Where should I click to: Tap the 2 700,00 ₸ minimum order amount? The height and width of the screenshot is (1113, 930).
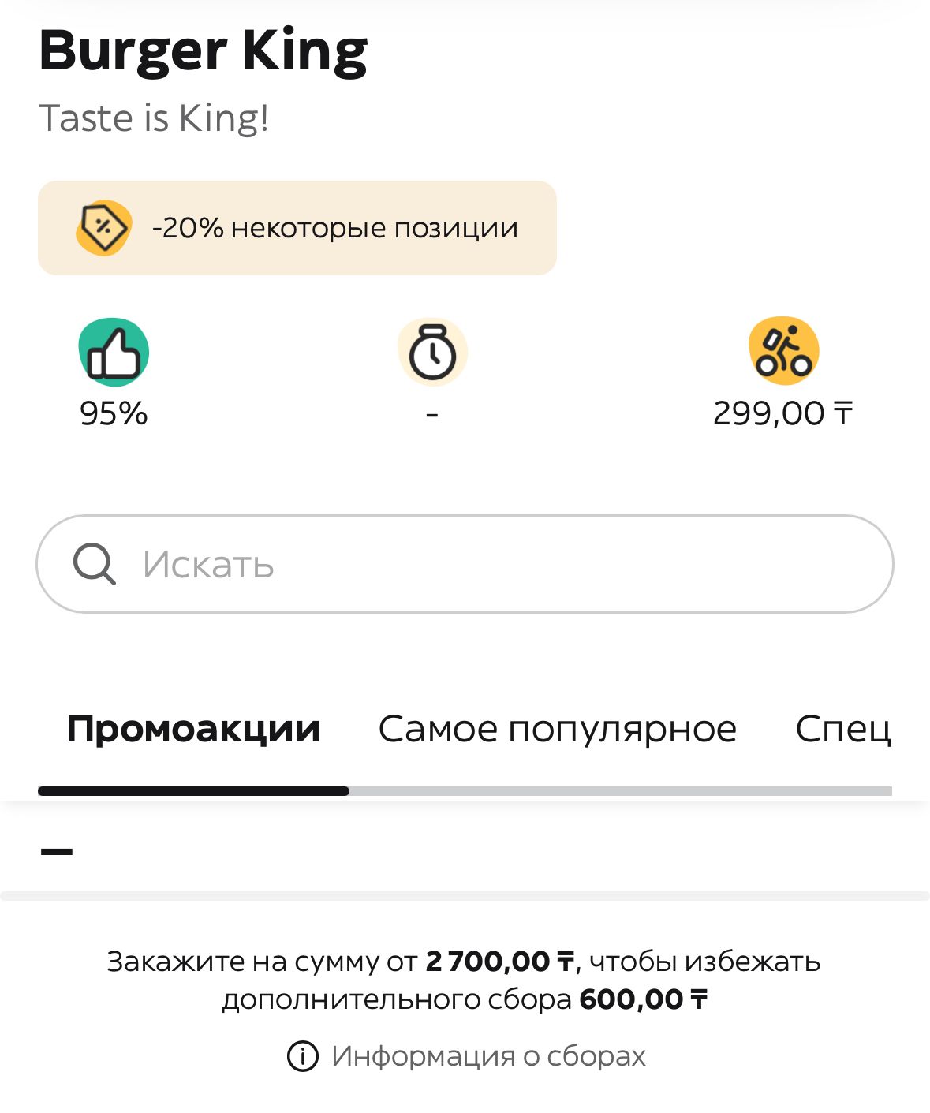[x=499, y=962]
